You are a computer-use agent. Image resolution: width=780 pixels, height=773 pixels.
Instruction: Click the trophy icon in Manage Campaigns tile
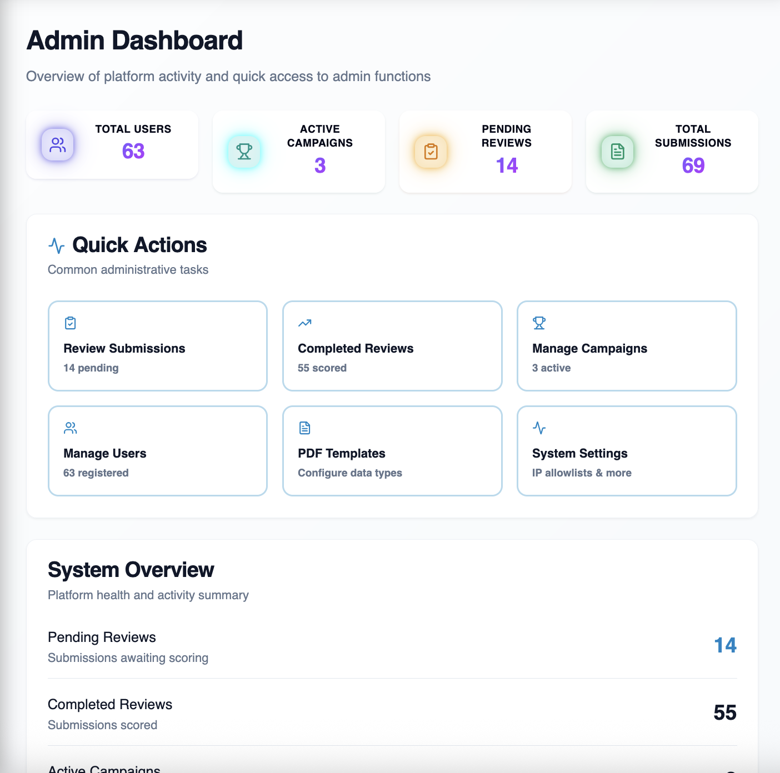[x=539, y=323]
